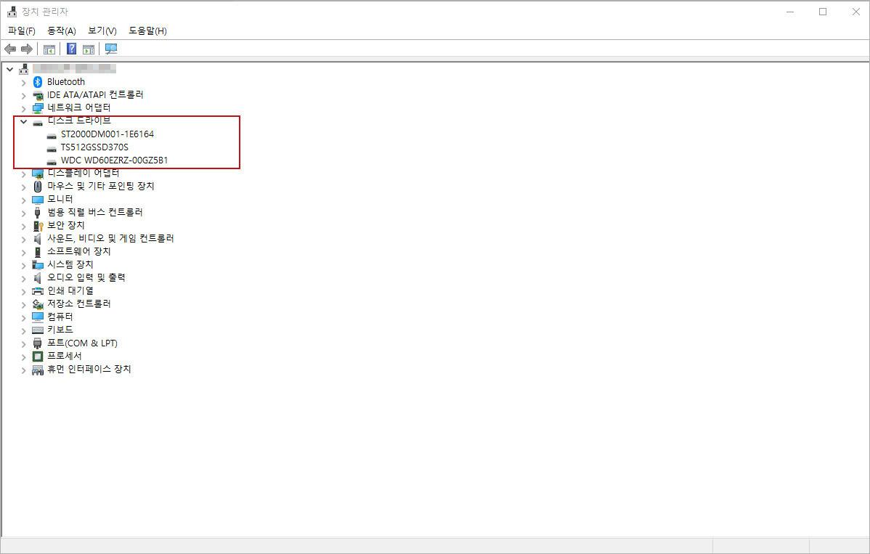Click the 컴퓨터 category icon

coord(38,317)
